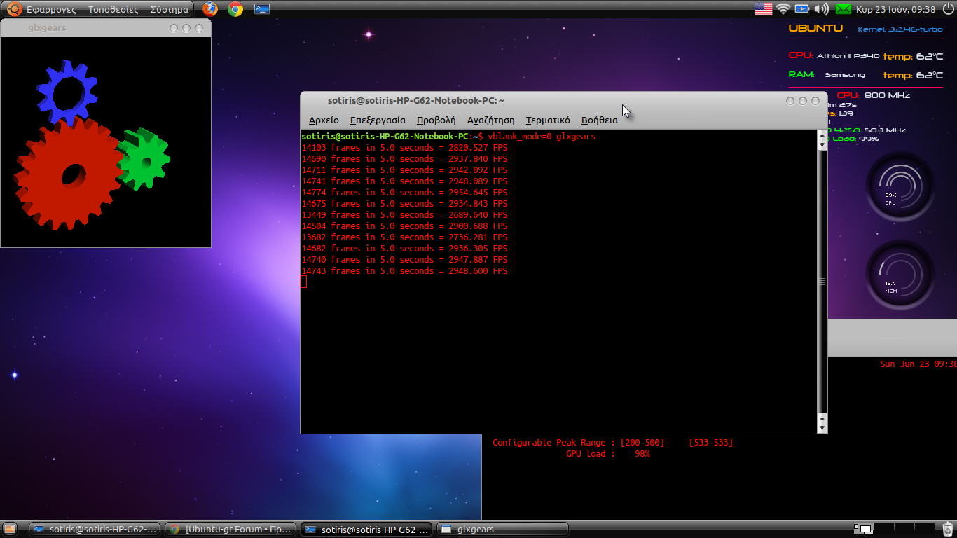Open the trash icon in bottom panel
Viewport: 957px width, 538px height.
pyautogui.click(x=947, y=529)
